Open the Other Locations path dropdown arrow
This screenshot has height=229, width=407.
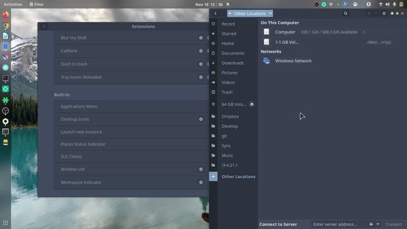pos(270,13)
